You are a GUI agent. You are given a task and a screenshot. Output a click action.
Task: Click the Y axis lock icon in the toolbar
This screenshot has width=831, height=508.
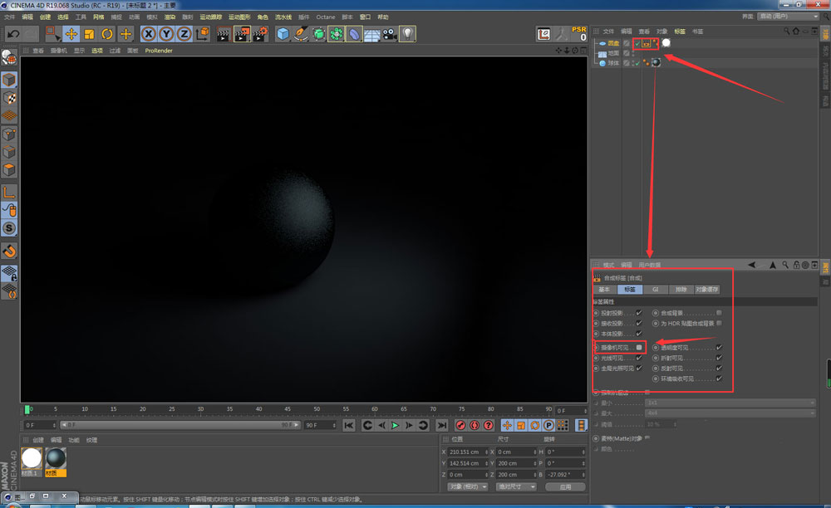point(165,34)
